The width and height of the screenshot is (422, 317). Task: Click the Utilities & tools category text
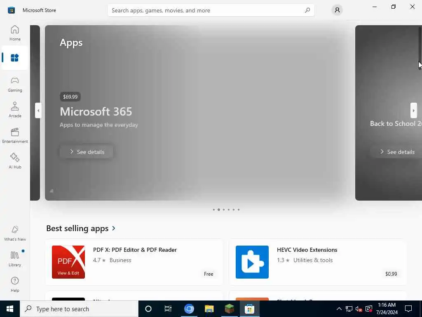click(313, 260)
